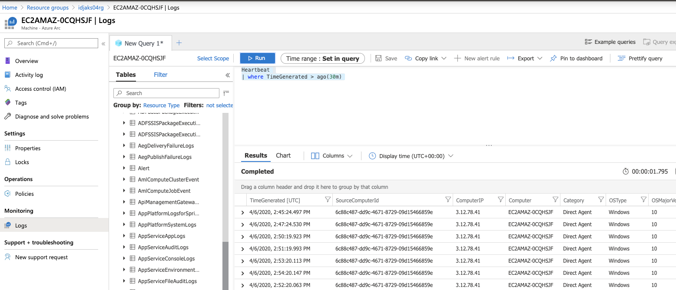
Task: Expand the 2:45:24.497 PM result row
Action: pyautogui.click(x=242, y=212)
